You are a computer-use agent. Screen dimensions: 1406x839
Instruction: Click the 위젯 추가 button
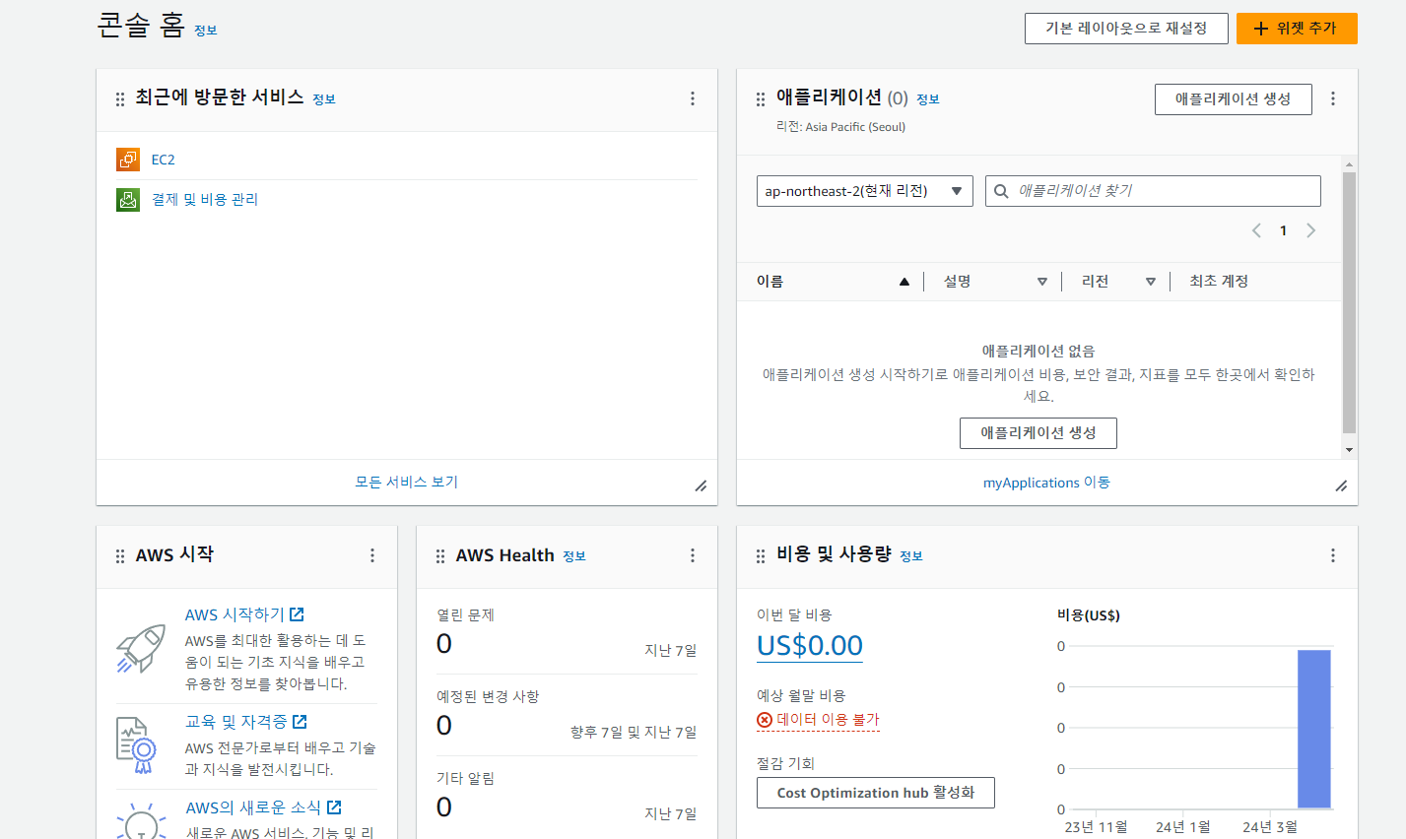1297,29
